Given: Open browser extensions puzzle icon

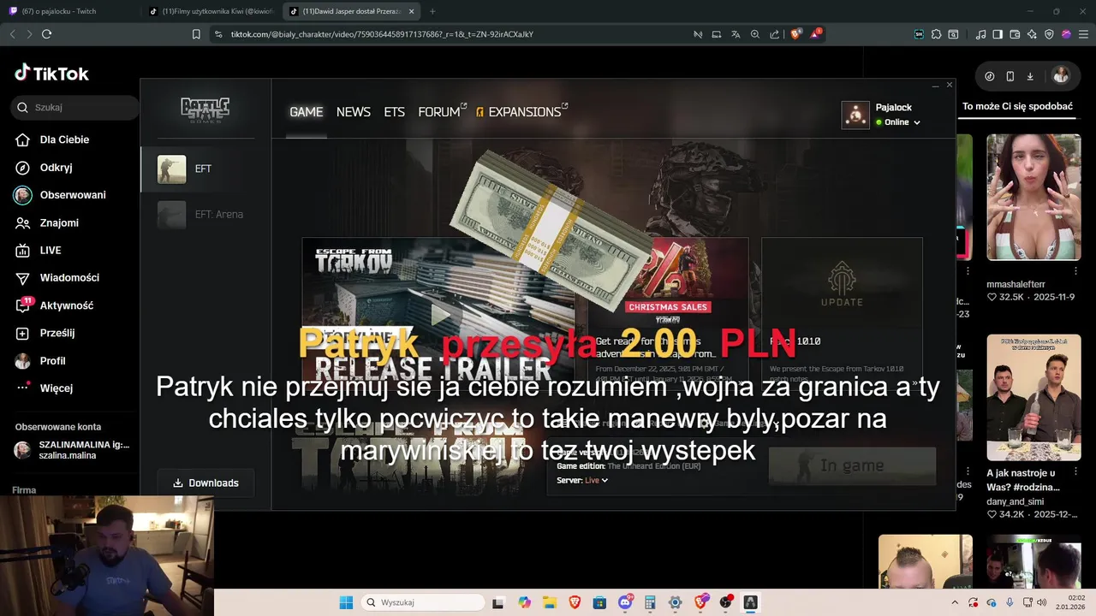Looking at the screenshot, I should 937,34.
